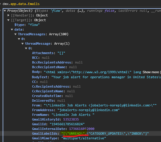
Task: Click the CcRecipientsName property
Action: [53, 91]
